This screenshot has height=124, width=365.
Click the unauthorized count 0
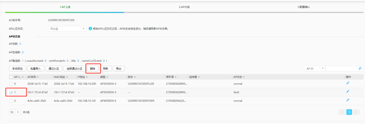pyautogui.click(x=46, y=61)
